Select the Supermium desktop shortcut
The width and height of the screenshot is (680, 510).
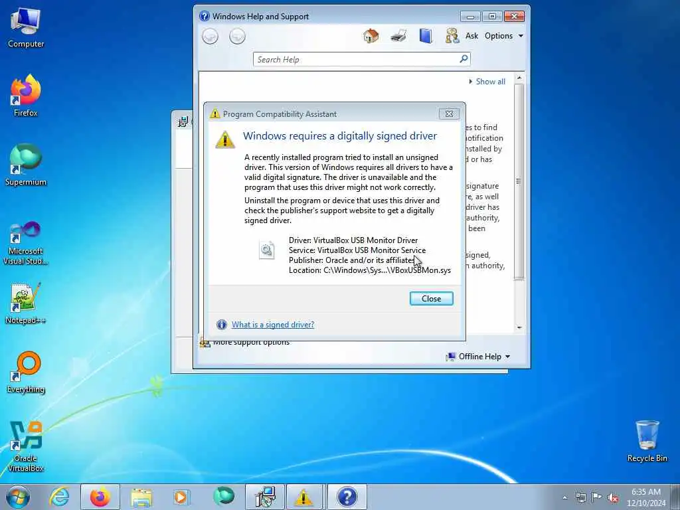point(26,165)
